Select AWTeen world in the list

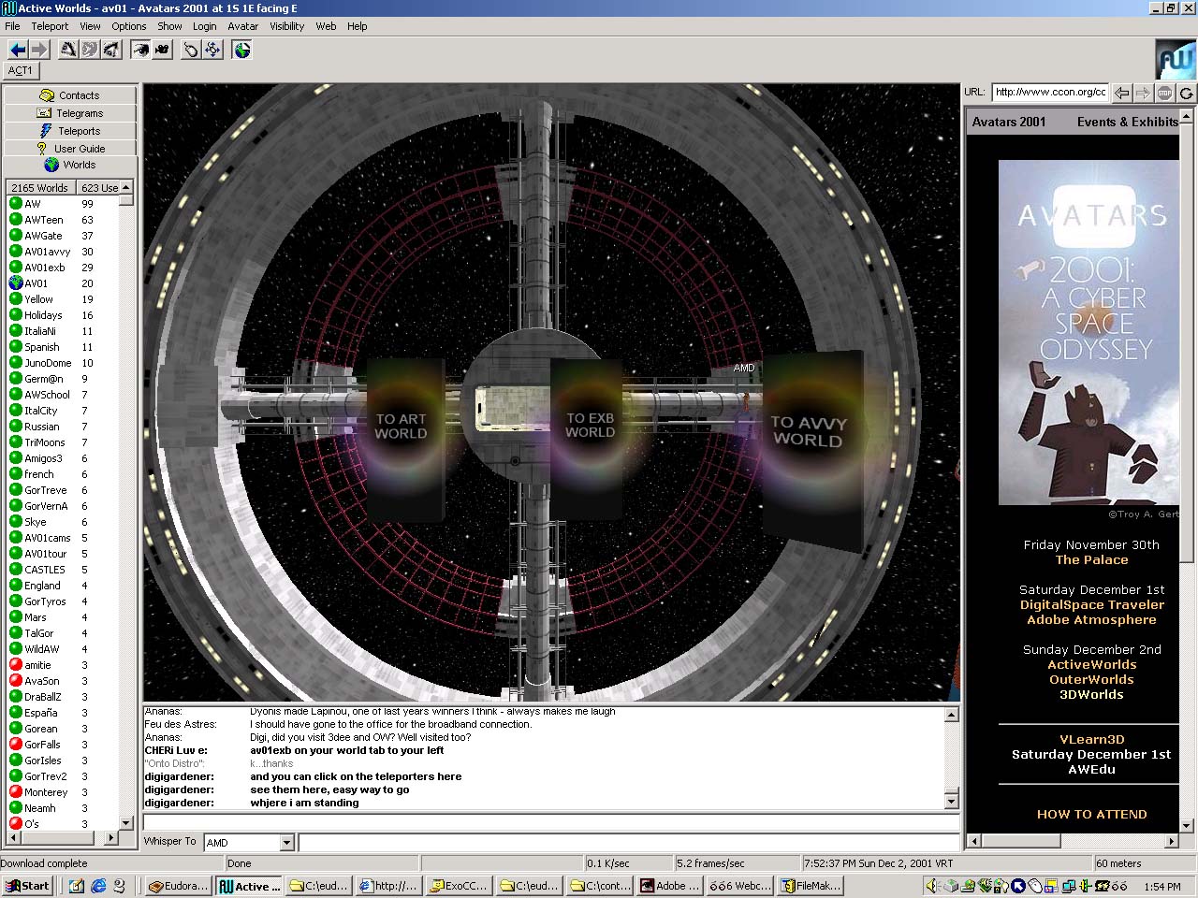point(44,220)
